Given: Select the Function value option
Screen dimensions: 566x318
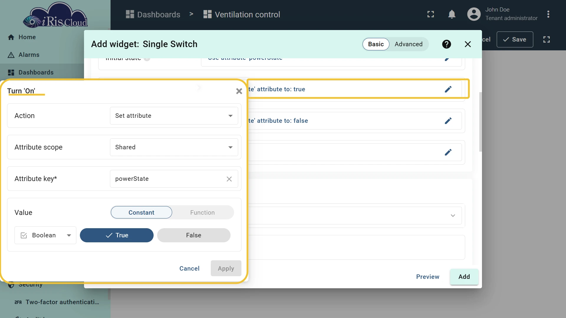Looking at the screenshot, I should click(x=202, y=212).
